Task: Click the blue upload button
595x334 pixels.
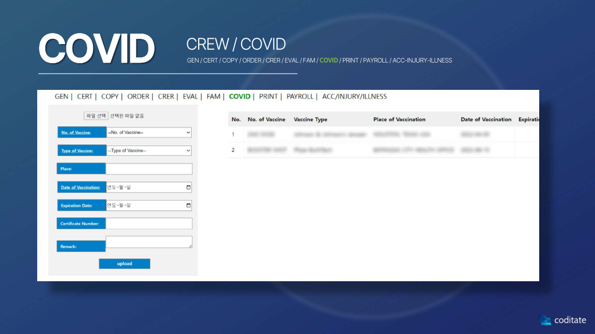Action: 124,264
